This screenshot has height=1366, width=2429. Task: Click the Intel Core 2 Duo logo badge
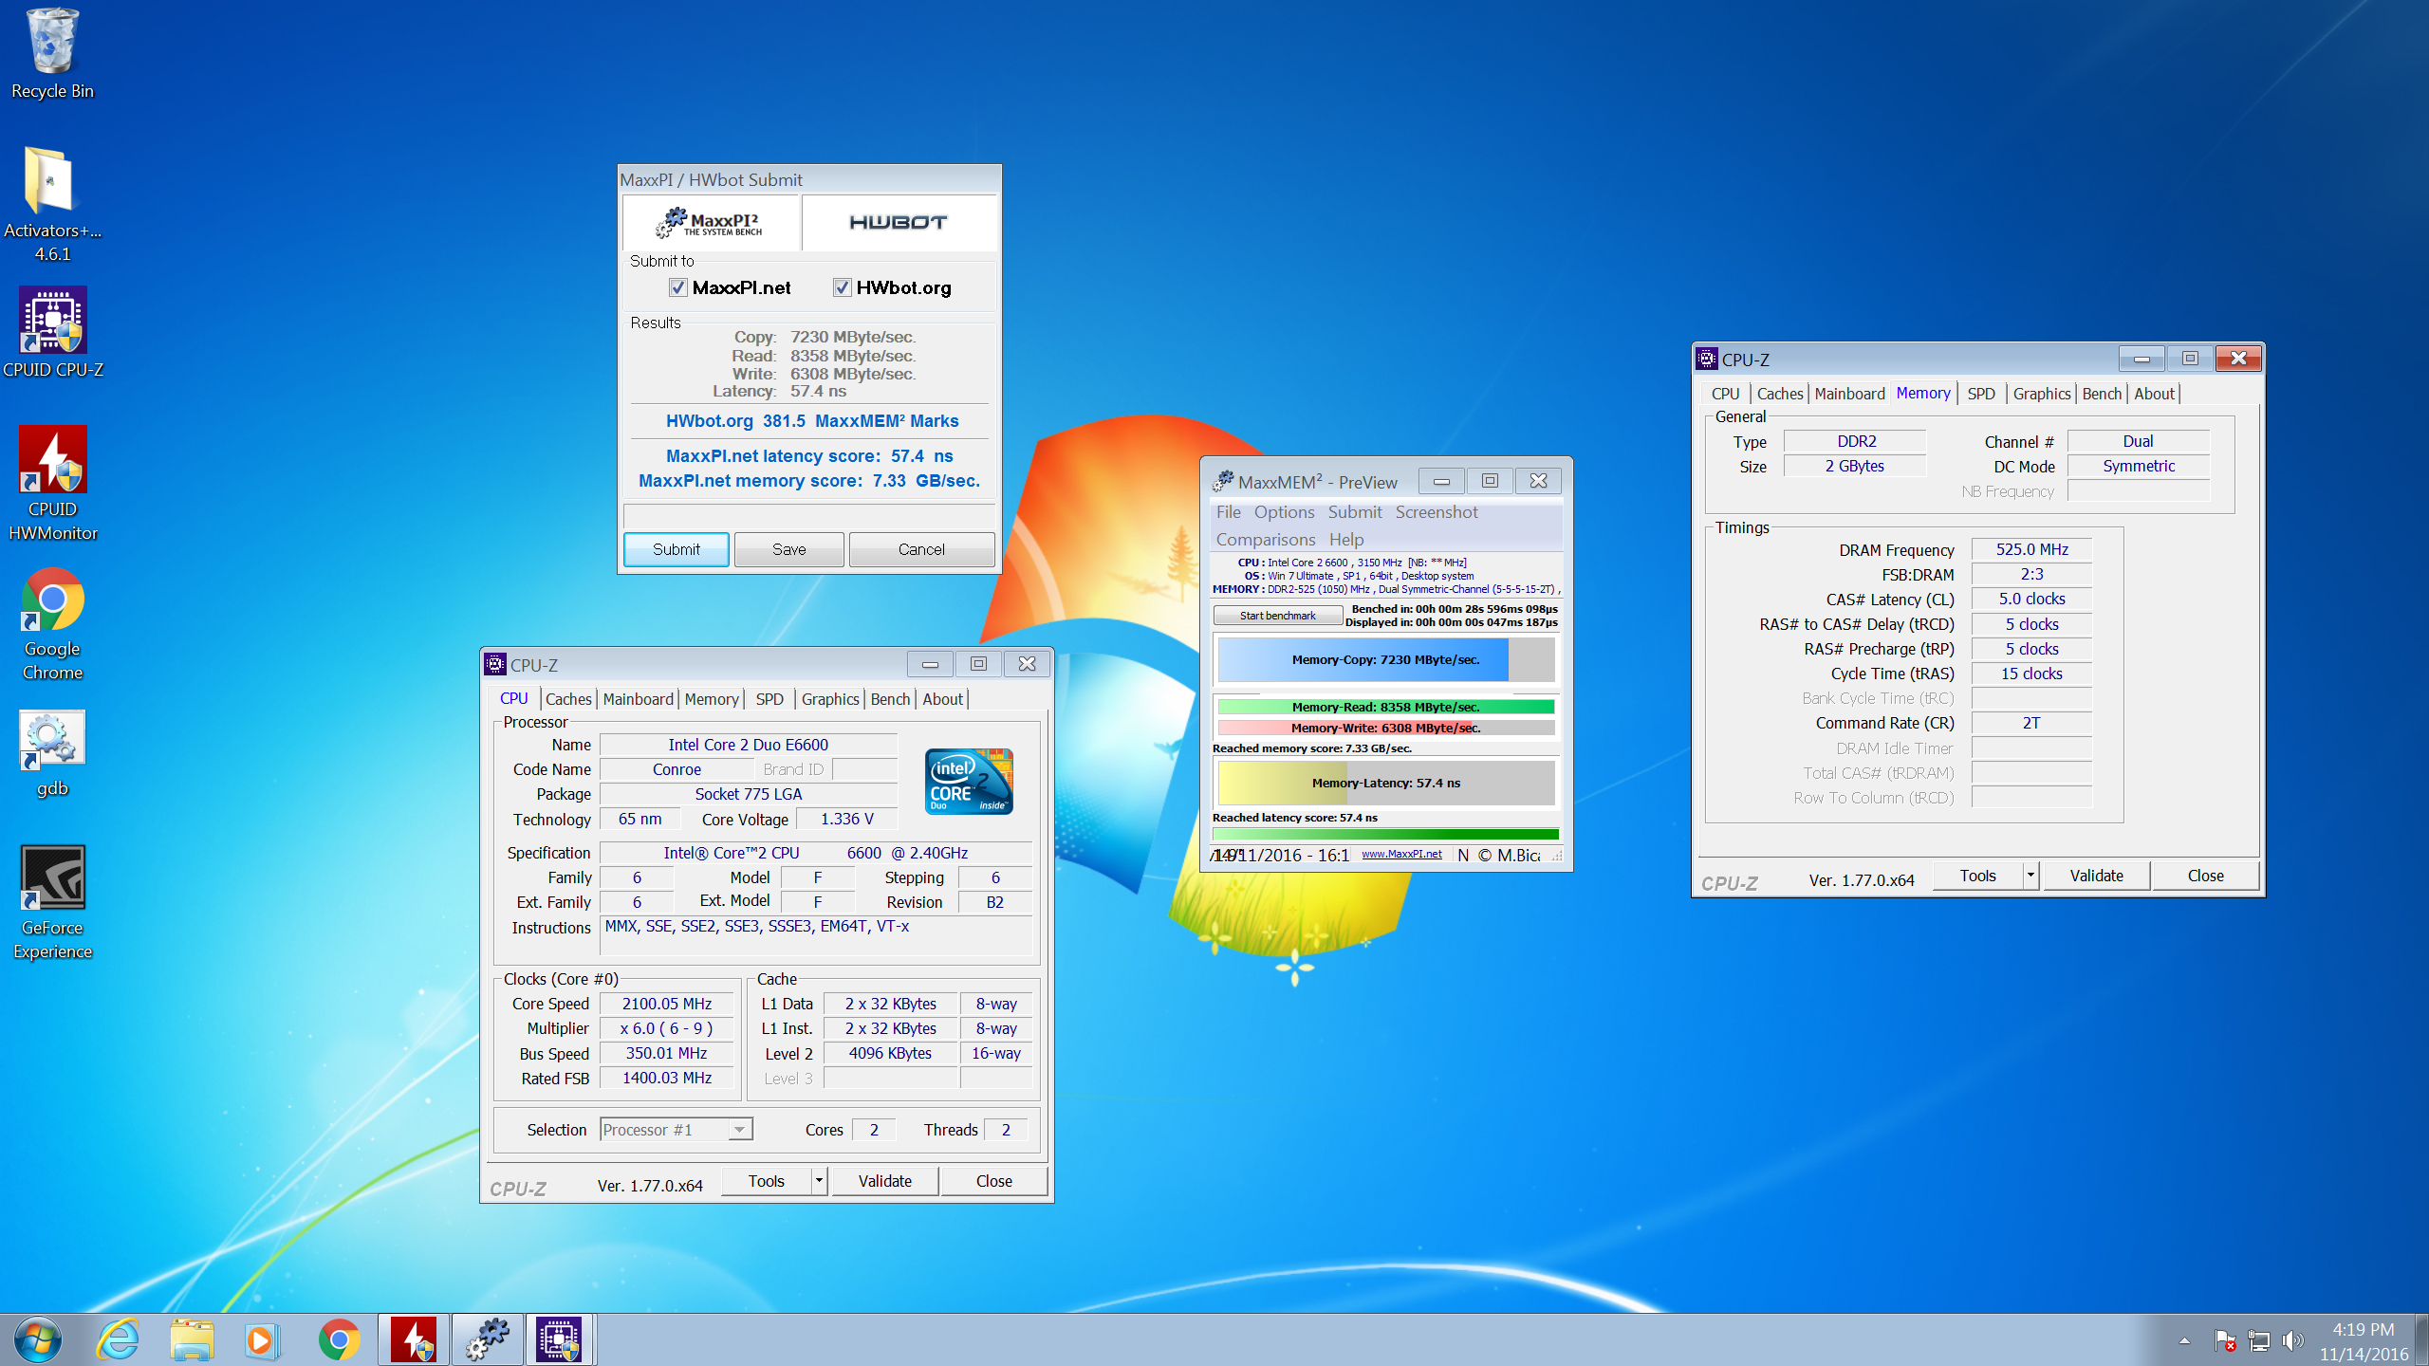tap(969, 782)
